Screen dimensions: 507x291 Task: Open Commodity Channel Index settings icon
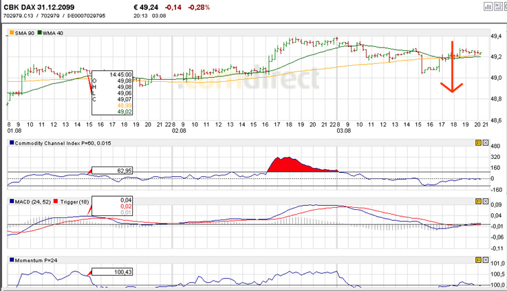[479, 142]
